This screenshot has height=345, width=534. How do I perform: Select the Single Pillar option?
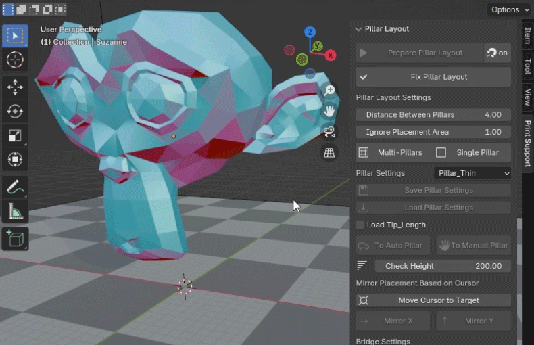(472, 152)
